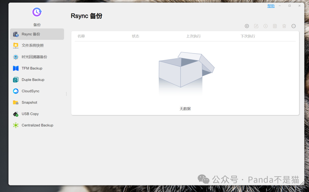Click the run task play icon

266,26
